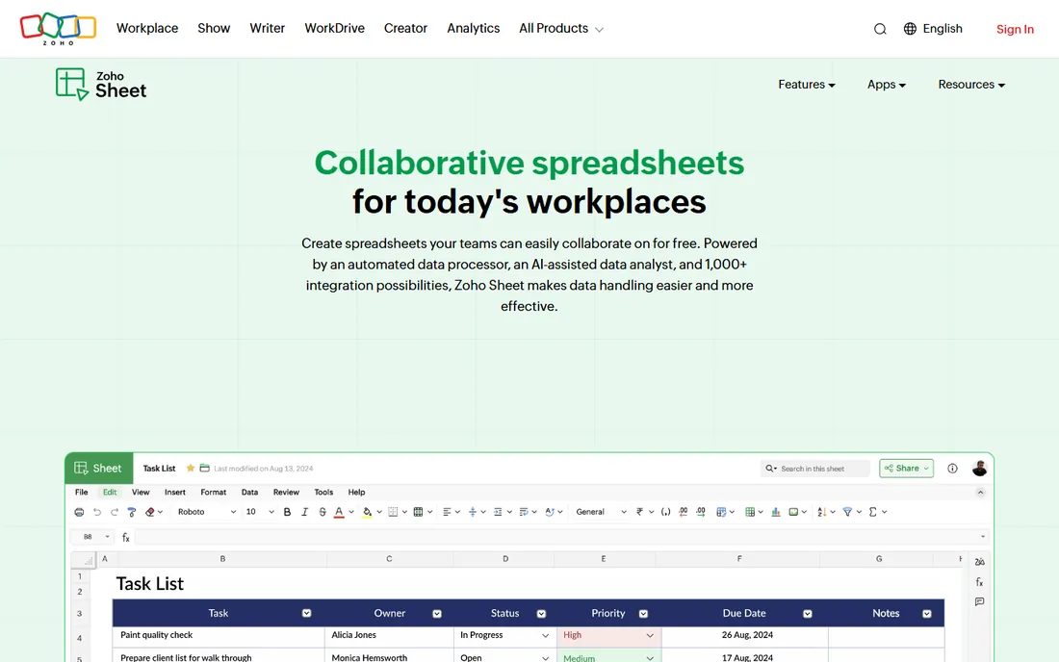Click the clear formatting eraser icon
Image resolution: width=1059 pixels, height=662 pixels.
point(150,512)
